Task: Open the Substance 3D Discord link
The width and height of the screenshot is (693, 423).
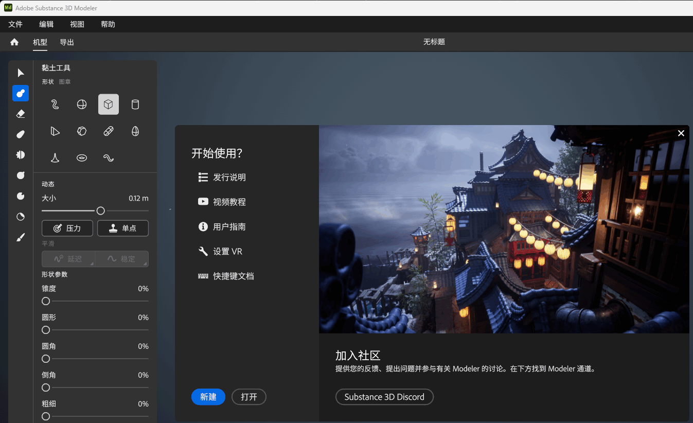Action: (x=384, y=397)
